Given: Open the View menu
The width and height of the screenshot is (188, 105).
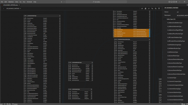Looking at the screenshot, I should (x=16, y=2).
